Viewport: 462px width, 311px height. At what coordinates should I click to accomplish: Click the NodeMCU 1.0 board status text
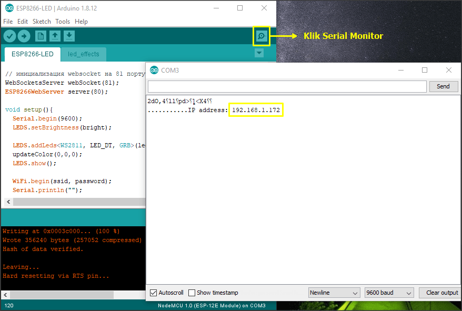coord(212,305)
